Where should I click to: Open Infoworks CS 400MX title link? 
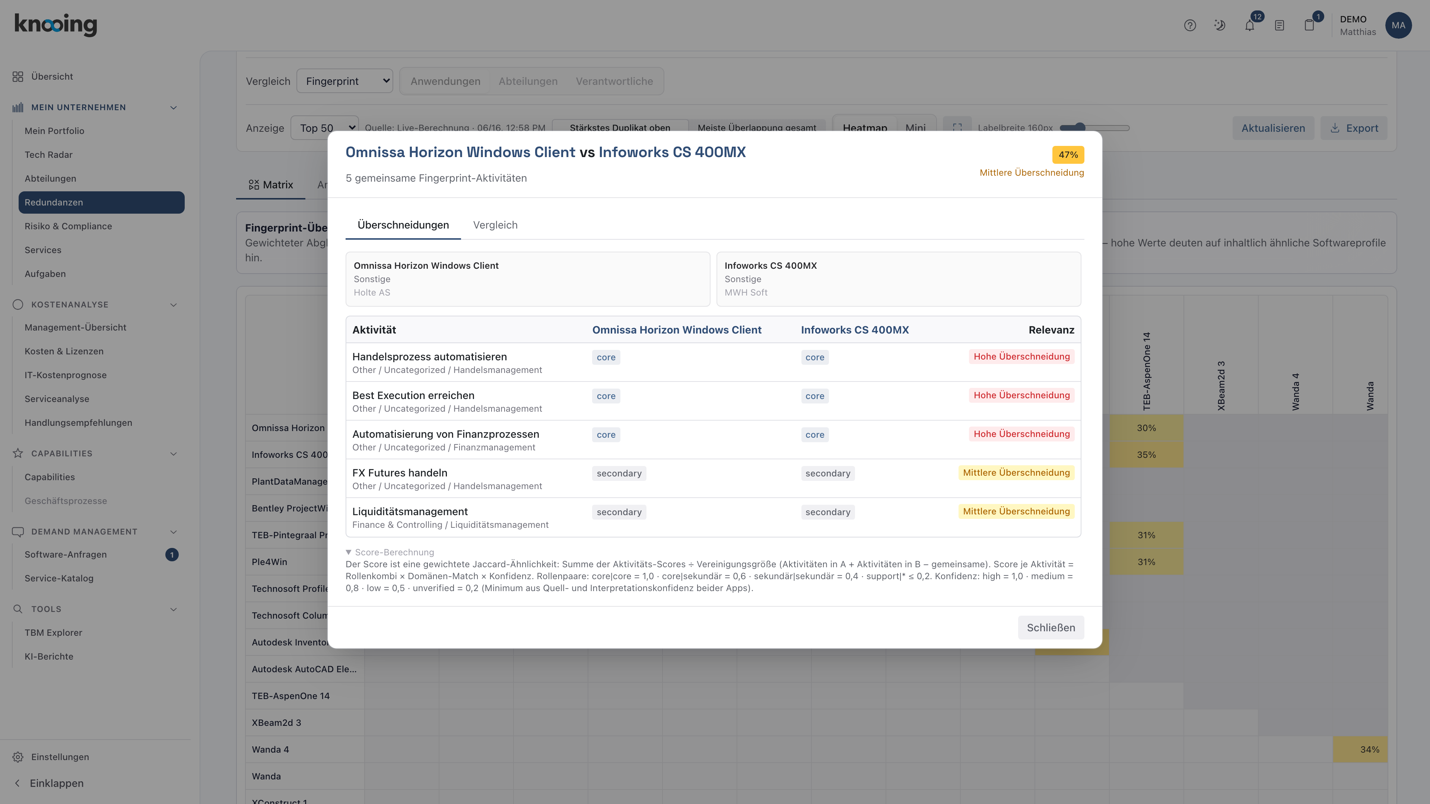coord(672,152)
